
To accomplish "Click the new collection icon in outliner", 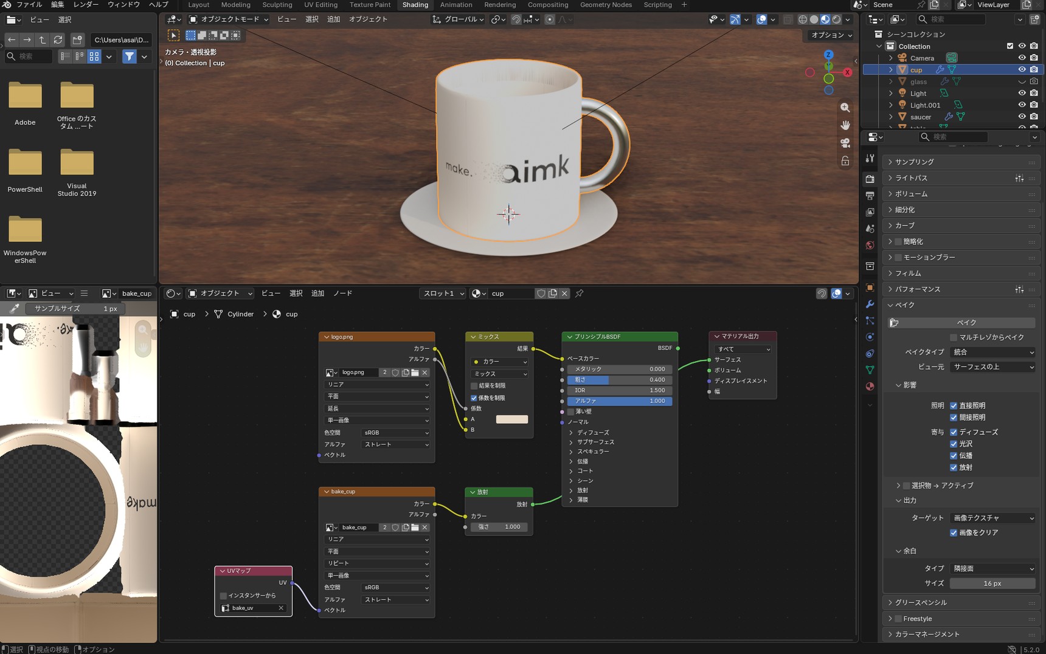I will pos(1034,19).
